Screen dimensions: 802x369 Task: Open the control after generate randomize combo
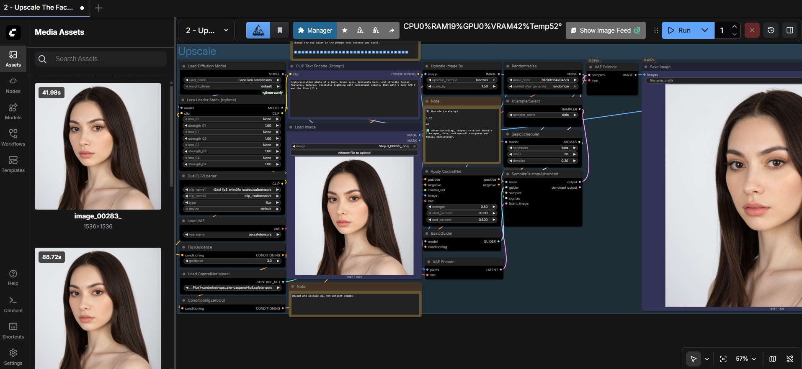[x=543, y=86]
